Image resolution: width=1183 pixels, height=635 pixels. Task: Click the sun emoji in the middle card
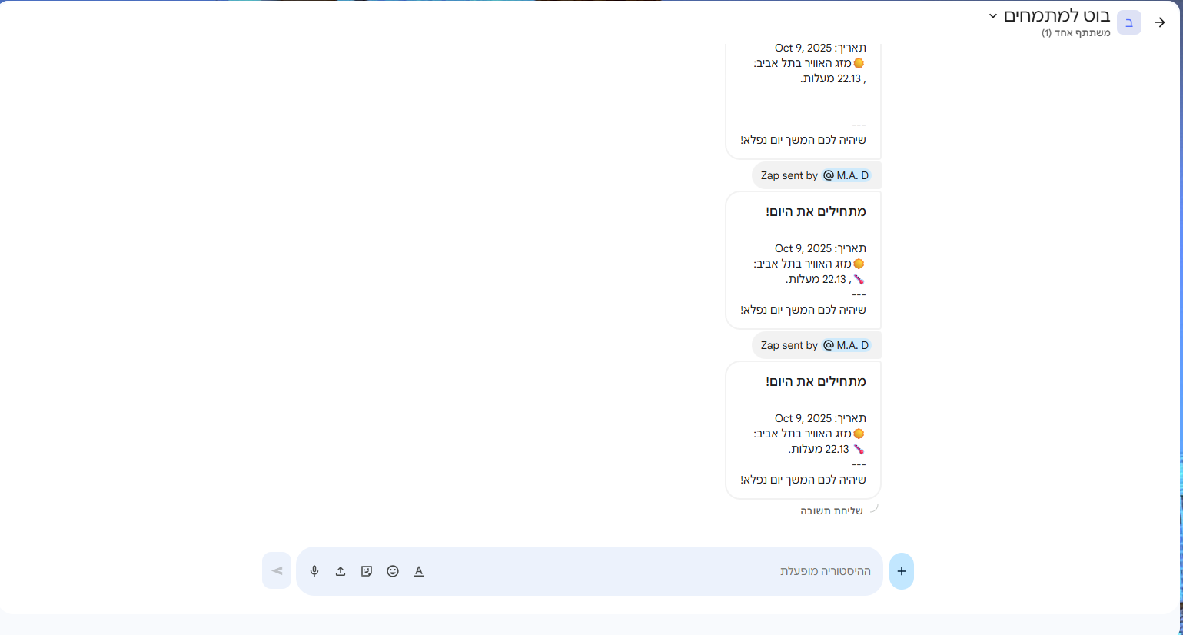[x=859, y=264]
